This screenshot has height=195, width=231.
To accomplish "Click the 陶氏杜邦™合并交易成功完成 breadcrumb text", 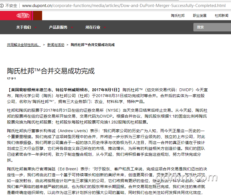I will [93, 45].
